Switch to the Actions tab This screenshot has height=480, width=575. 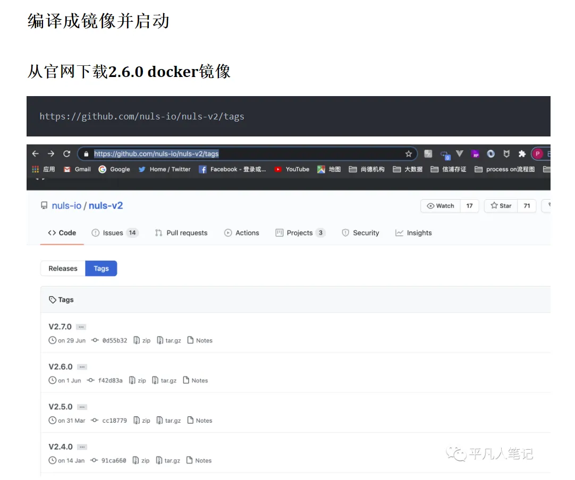click(242, 233)
